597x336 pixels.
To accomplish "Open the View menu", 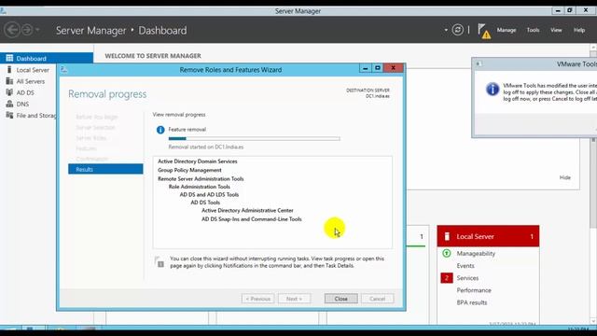I will click(x=556, y=30).
